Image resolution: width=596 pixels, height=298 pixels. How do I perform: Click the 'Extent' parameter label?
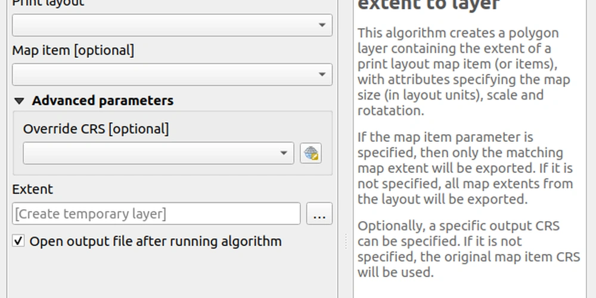32,190
